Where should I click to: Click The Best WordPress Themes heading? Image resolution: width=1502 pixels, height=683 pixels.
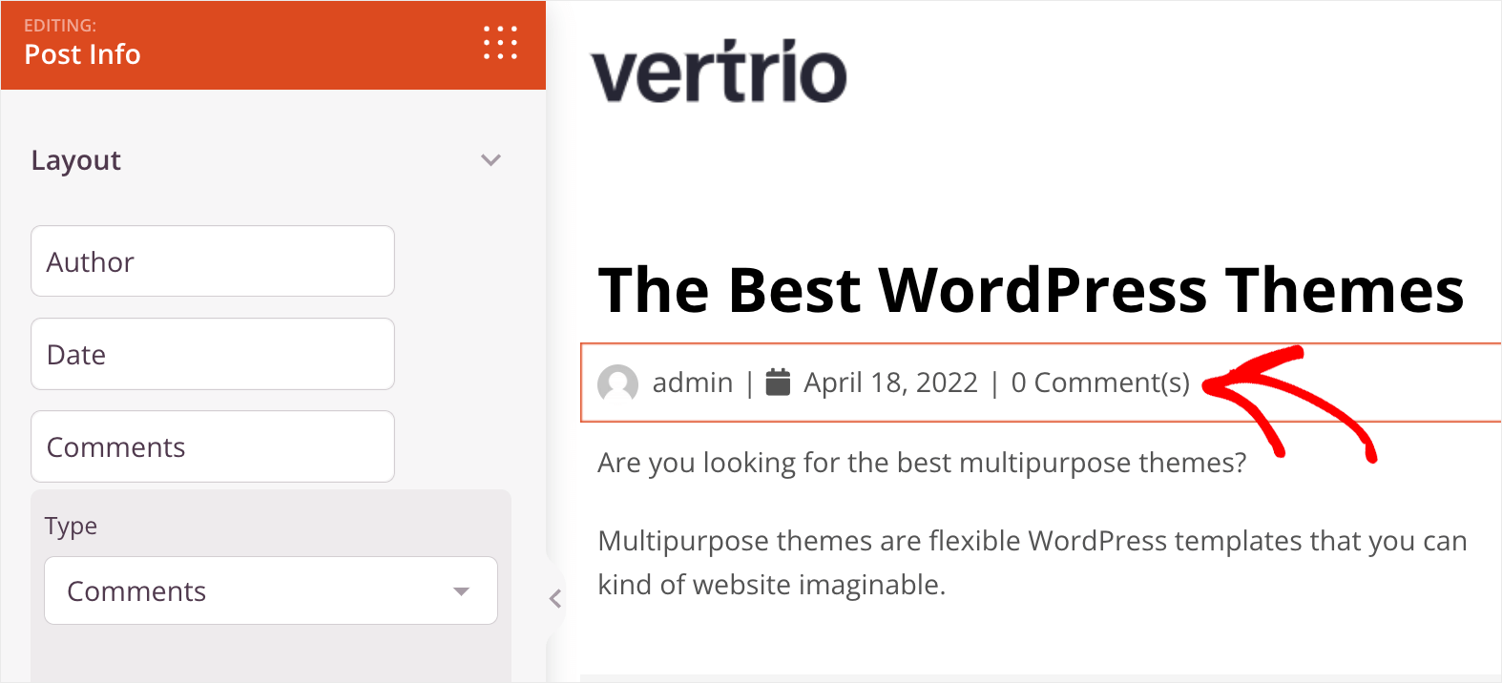coord(1031,290)
